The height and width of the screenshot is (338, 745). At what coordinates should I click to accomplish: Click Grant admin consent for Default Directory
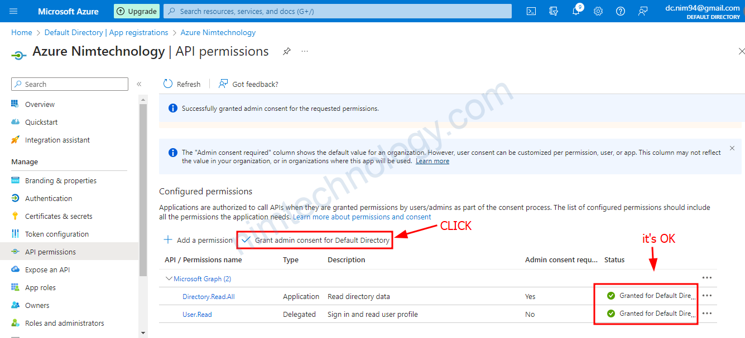[316, 240]
